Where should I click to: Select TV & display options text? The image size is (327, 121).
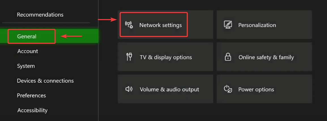pyautogui.click(x=166, y=57)
